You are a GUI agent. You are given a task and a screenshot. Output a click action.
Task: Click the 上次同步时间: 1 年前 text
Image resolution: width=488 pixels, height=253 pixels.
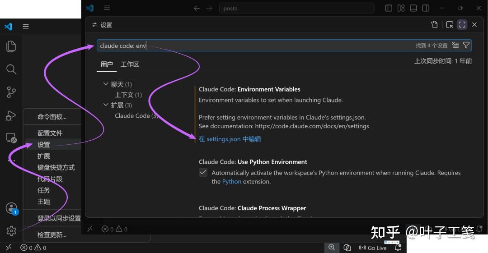click(442, 61)
